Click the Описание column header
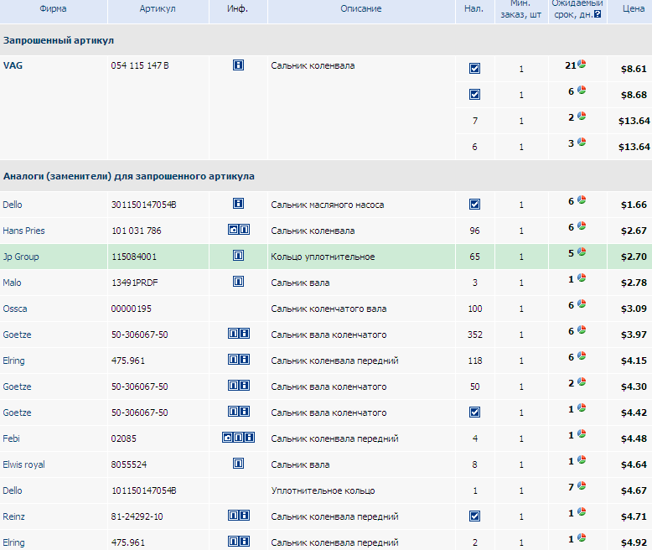The image size is (652, 550). click(x=361, y=8)
